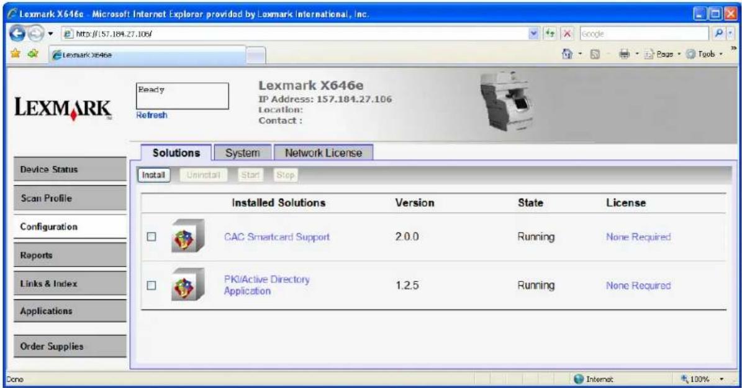Click the IP Address 157.184.27.106 text

click(325, 99)
